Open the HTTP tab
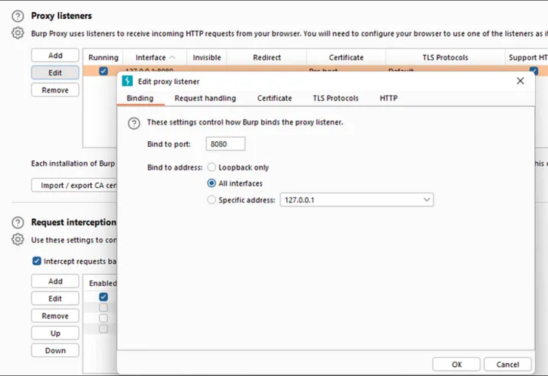 click(389, 98)
